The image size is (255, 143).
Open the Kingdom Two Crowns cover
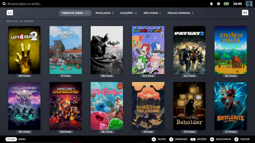pos(148,106)
